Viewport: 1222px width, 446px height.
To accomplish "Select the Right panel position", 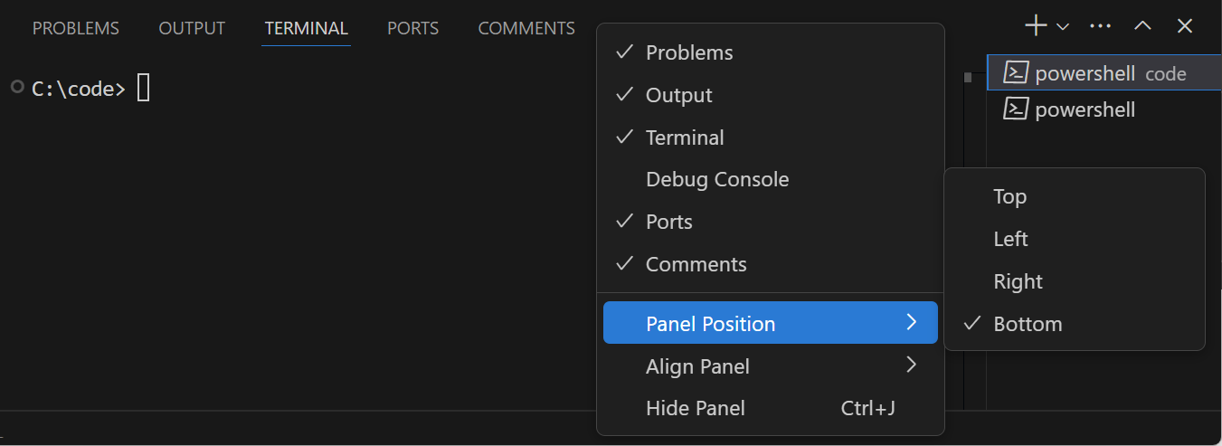I will tap(1018, 281).
